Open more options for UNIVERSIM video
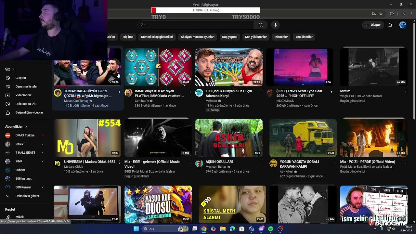 point(119,162)
